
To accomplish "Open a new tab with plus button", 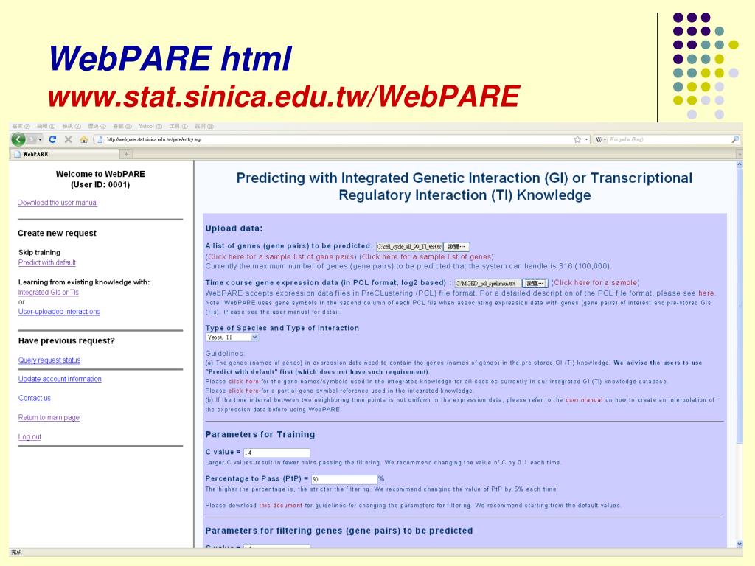I will (x=126, y=154).
